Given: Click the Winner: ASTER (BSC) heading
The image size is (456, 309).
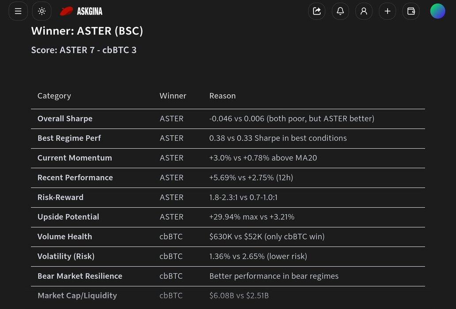Looking at the screenshot, I should (x=87, y=31).
